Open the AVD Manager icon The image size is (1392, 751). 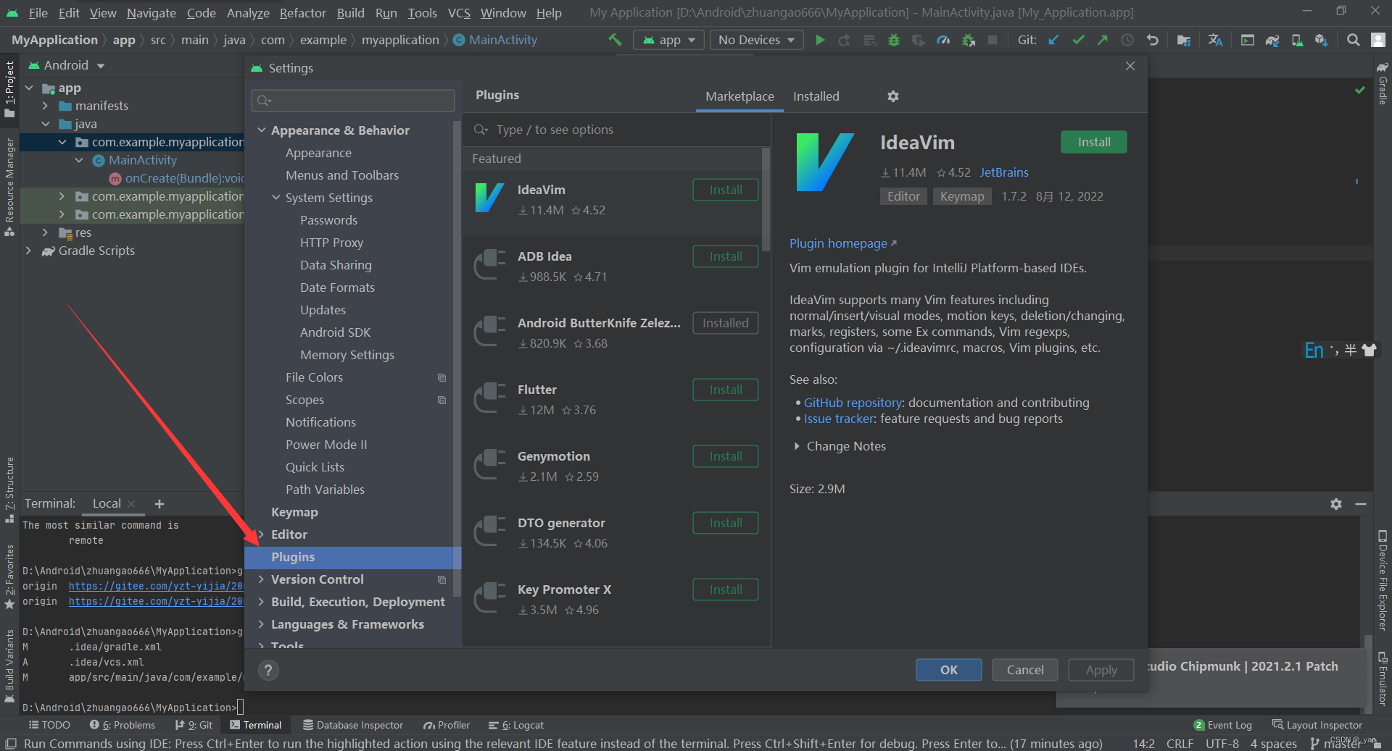tap(1296, 40)
